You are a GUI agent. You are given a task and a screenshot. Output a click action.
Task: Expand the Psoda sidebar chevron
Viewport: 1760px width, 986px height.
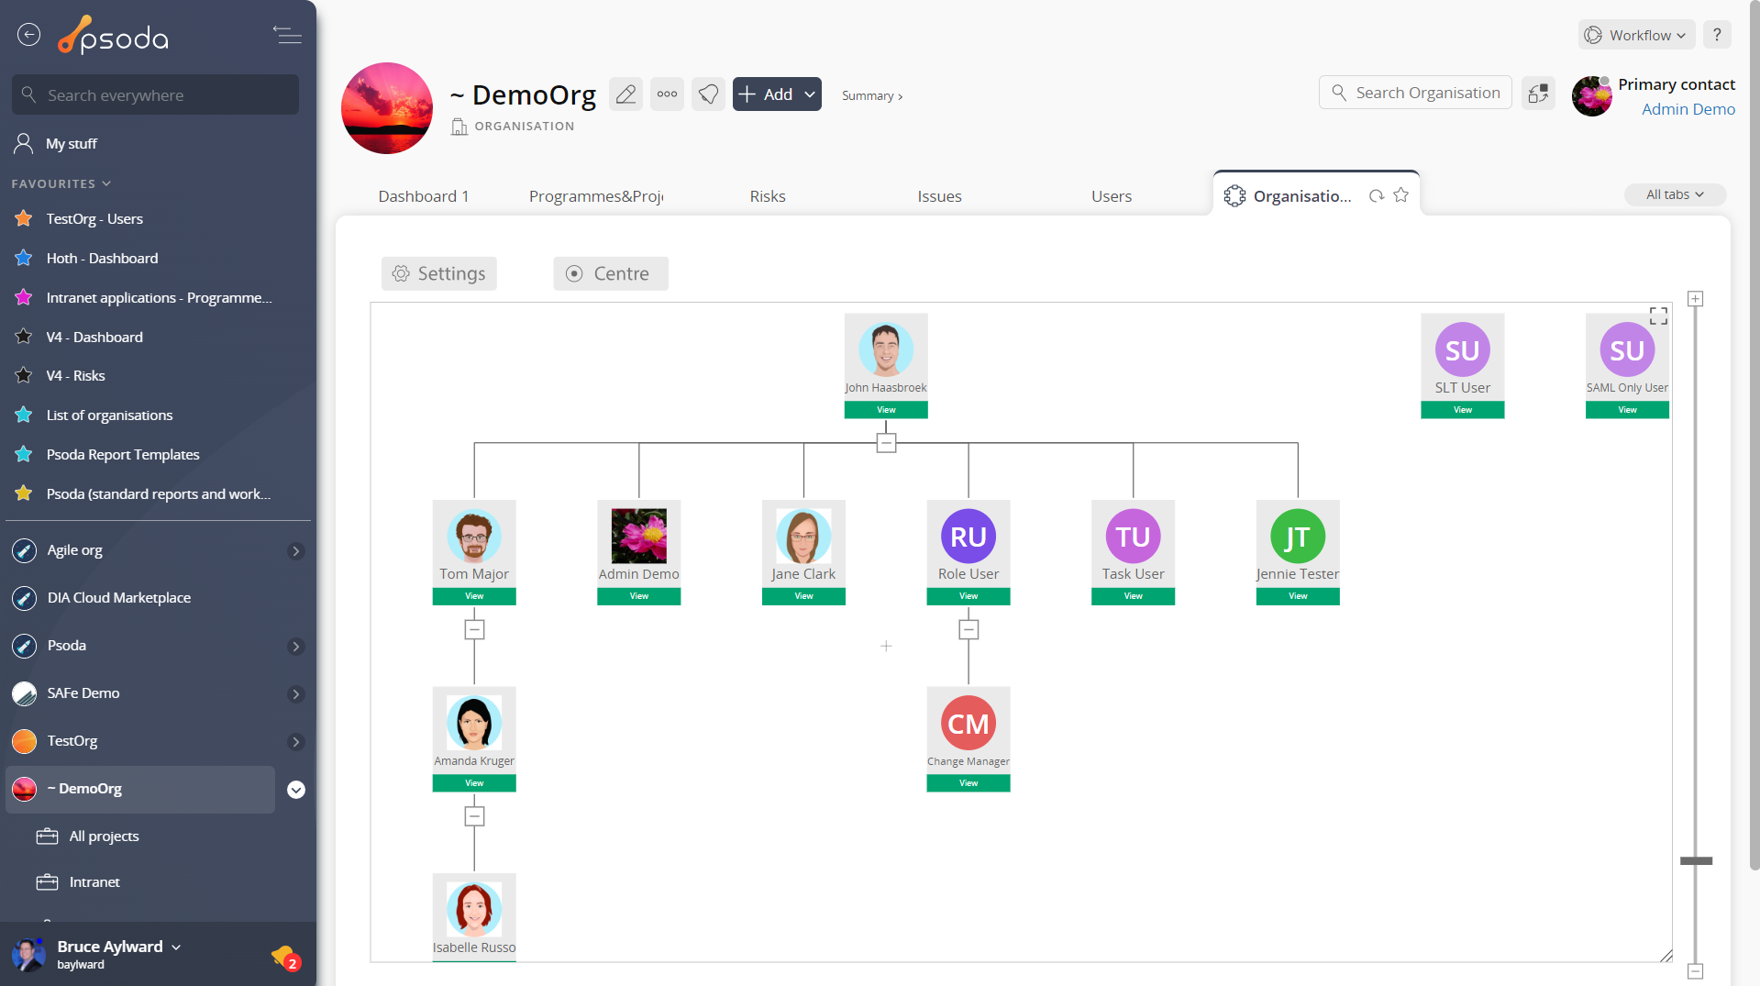295,647
